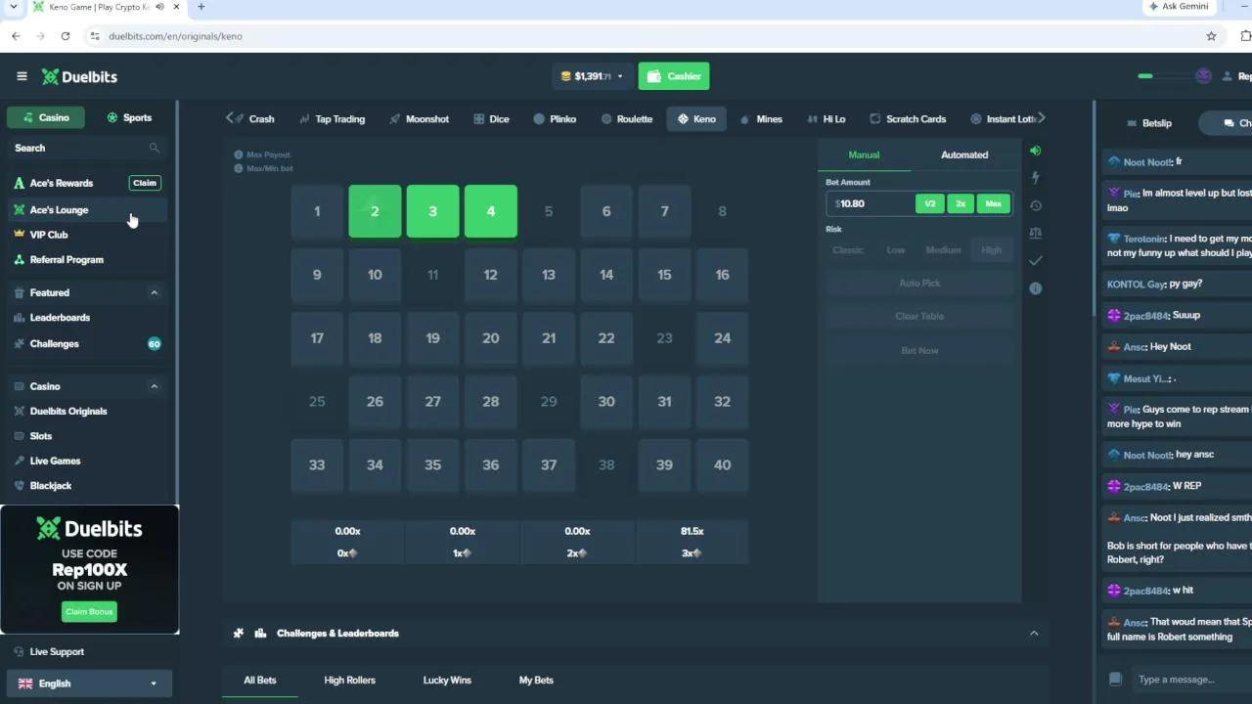This screenshot has height=704, width=1252.
Task: Open bet history clock icon
Action: (1036, 205)
